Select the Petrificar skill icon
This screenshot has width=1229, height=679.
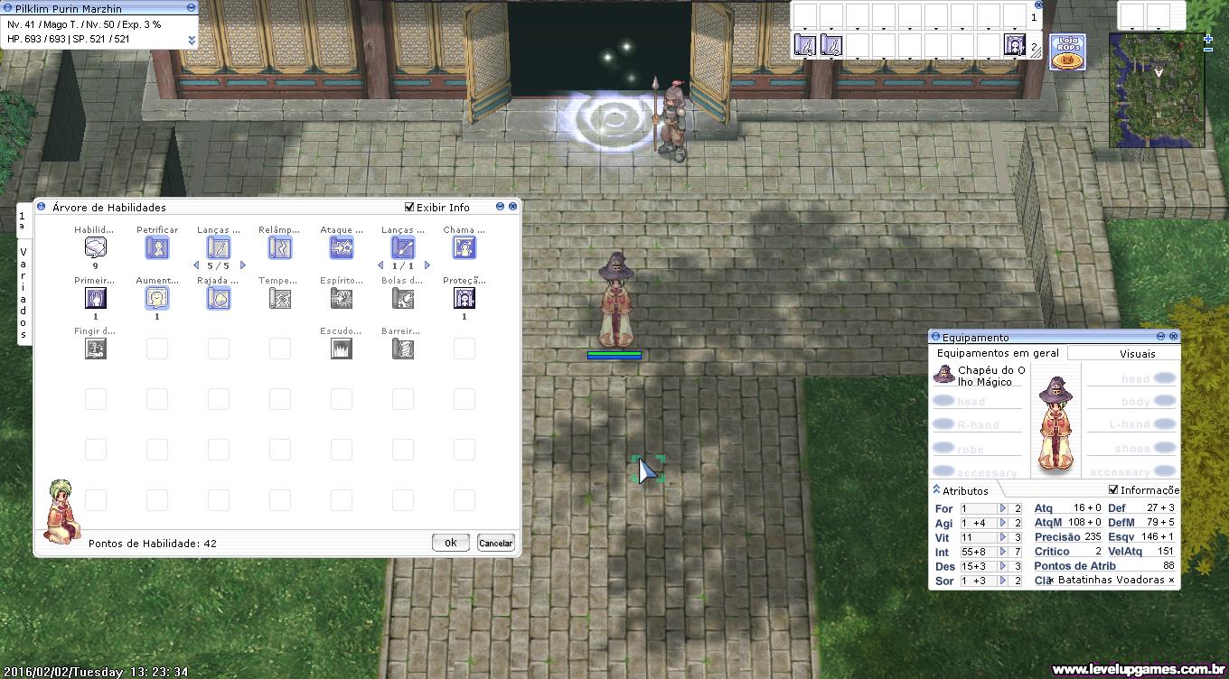(x=157, y=248)
